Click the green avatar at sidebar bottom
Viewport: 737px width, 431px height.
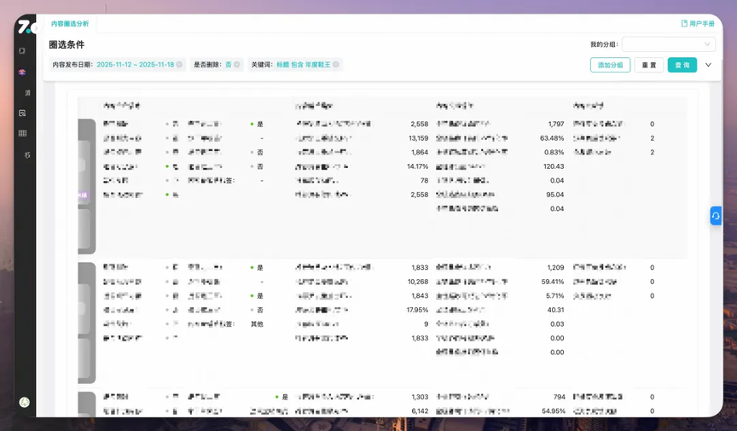25,402
